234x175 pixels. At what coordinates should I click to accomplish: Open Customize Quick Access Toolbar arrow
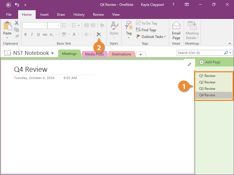pyautogui.click(x=25, y=5)
